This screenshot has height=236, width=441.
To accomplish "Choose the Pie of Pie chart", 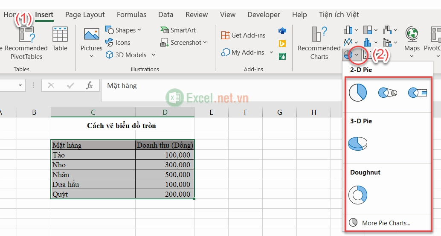I will coord(388,93).
